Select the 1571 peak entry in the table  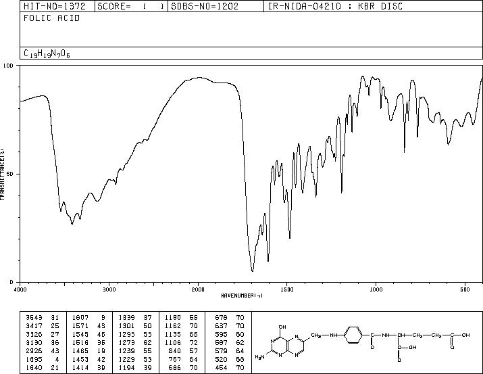[x=88, y=326]
